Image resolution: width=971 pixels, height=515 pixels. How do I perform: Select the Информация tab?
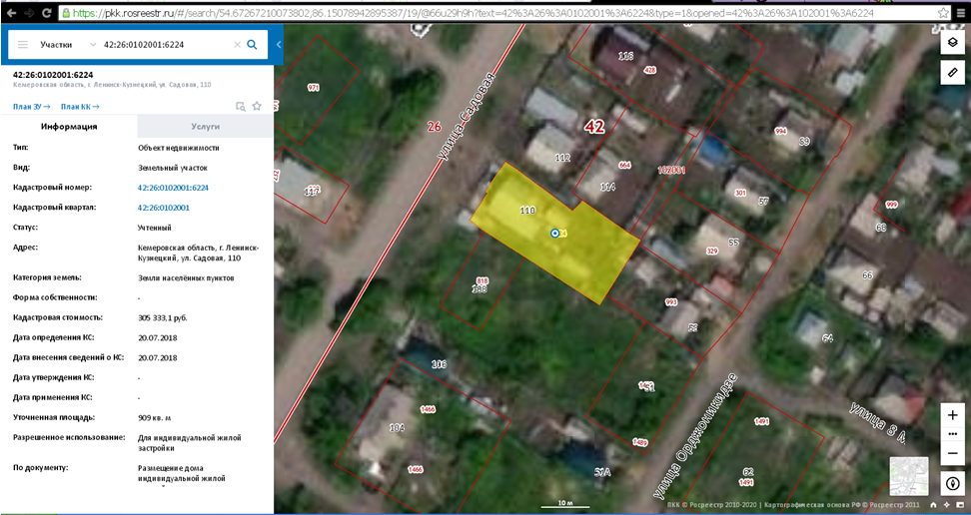(x=68, y=127)
